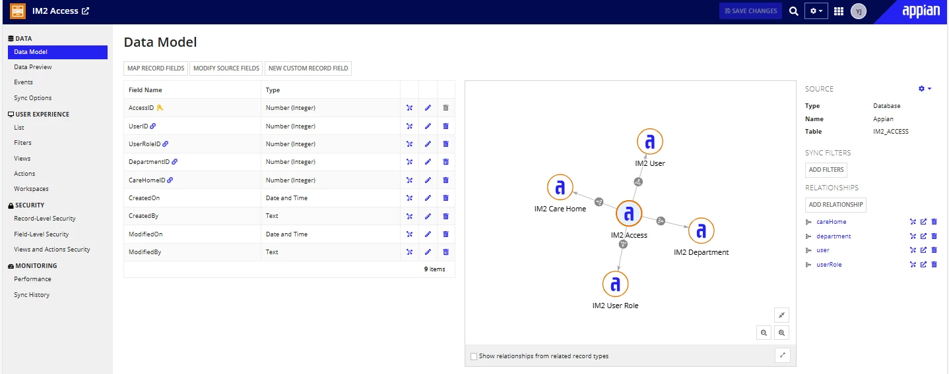Open Actions in sidebar
Screen dimensions: 949x374
tap(24, 174)
